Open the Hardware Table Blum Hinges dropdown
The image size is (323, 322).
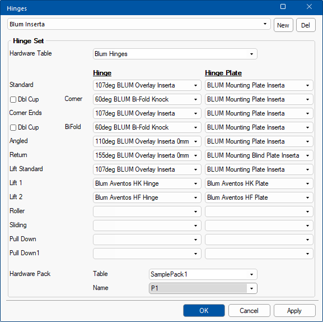pyautogui.click(x=175, y=54)
